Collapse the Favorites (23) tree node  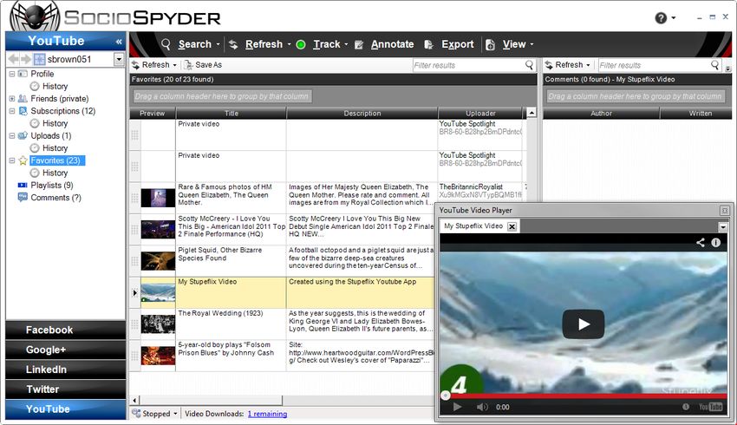coord(12,160)
